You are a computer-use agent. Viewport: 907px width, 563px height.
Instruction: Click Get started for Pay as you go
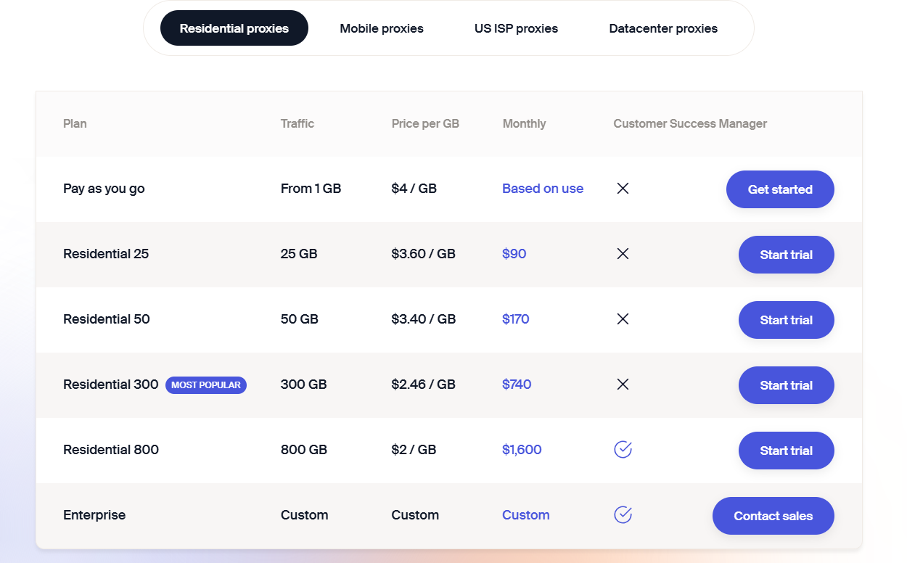click(780, 189)
